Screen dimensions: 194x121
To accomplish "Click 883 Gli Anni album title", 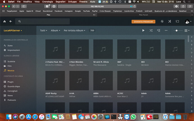I will pos(145,65).
